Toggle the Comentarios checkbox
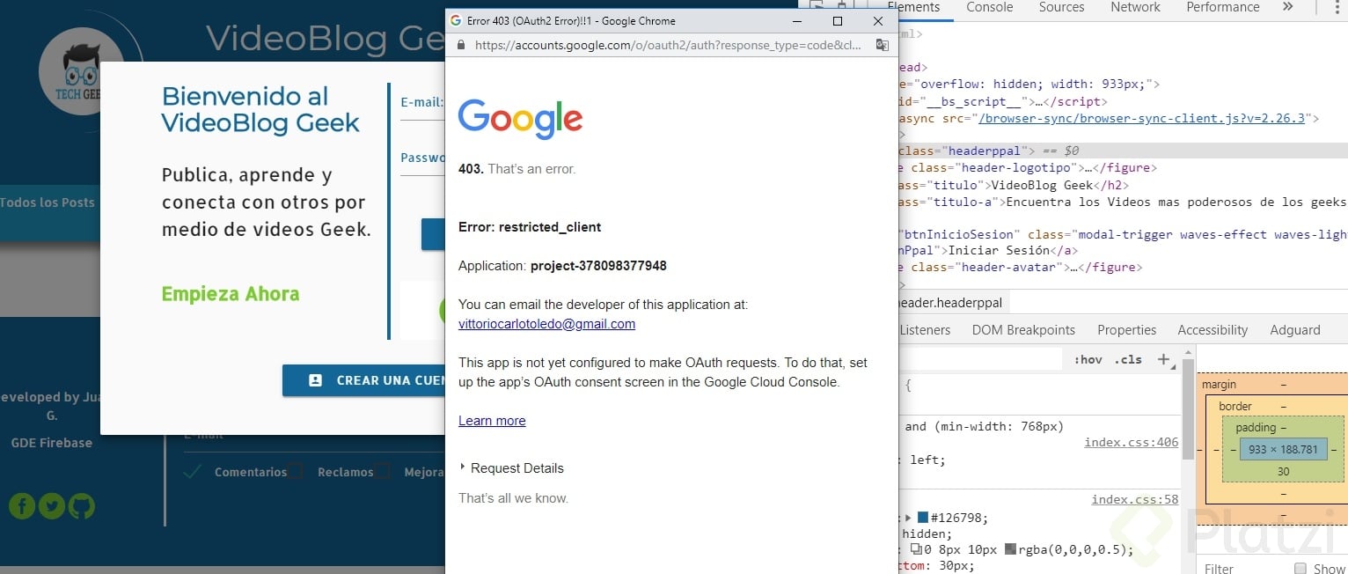This screenshot has height=574, width=1348. pos(192,472)
